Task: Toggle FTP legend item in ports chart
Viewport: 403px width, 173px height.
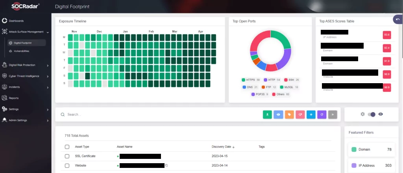Action: click(269, 87)
